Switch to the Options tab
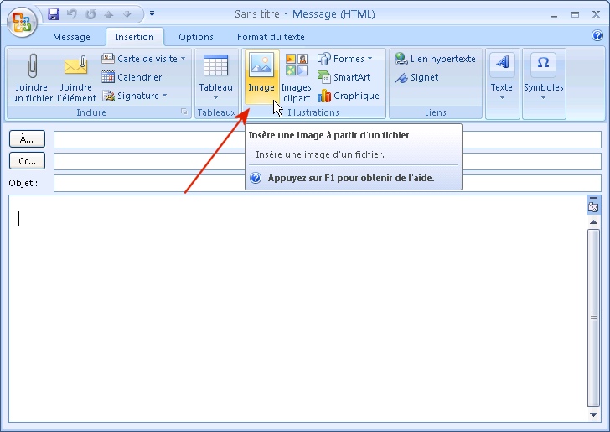Viewport: 610px width, 432px height. tap(196, 37)
